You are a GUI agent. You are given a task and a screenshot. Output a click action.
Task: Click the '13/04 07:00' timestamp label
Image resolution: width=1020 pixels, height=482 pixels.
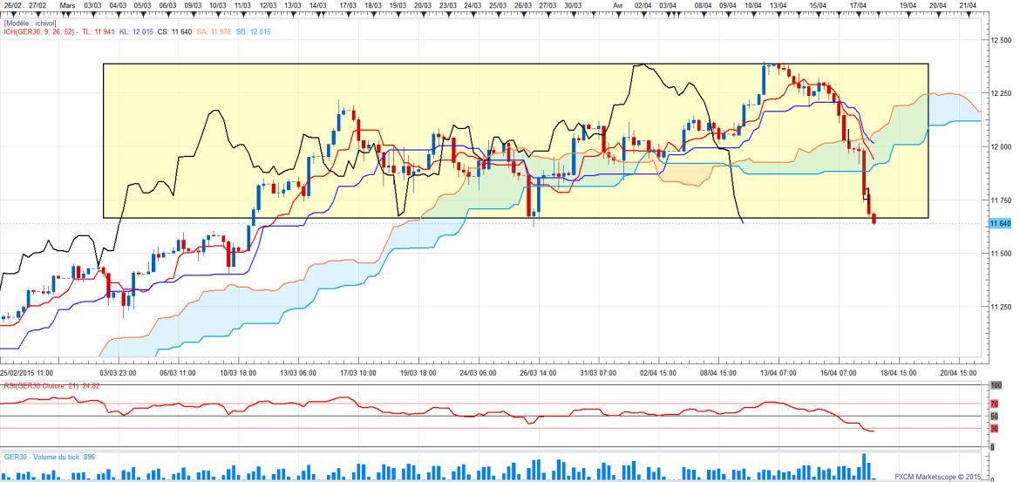(x=778, y=373)
